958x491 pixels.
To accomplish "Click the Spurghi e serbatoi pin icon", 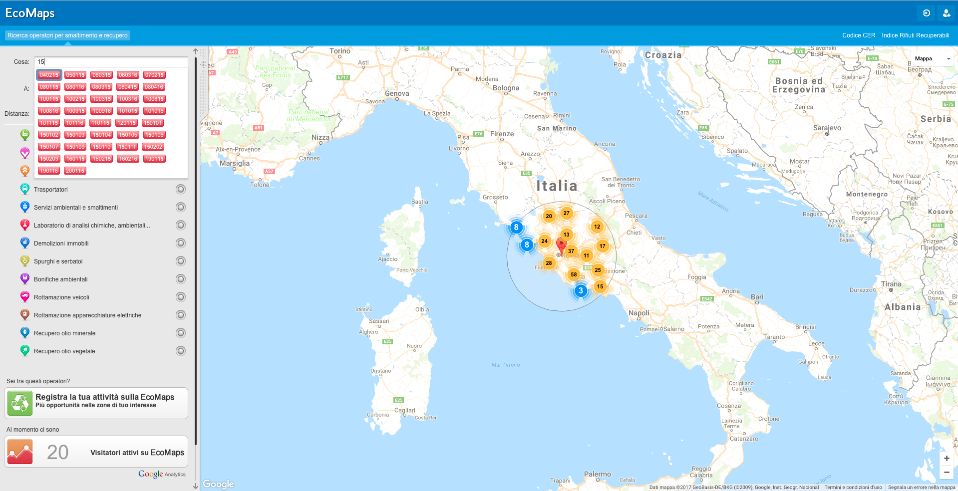I will pos(24,261).
